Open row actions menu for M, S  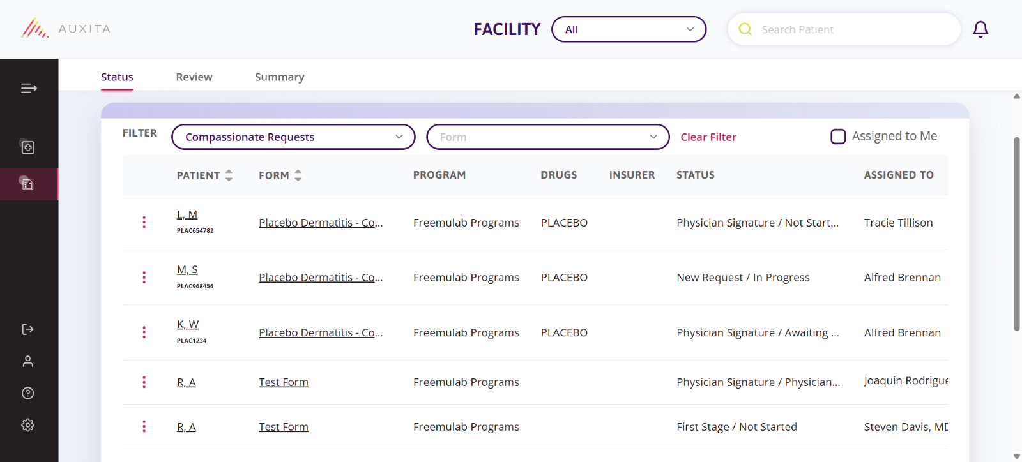(x=144, y=277)
